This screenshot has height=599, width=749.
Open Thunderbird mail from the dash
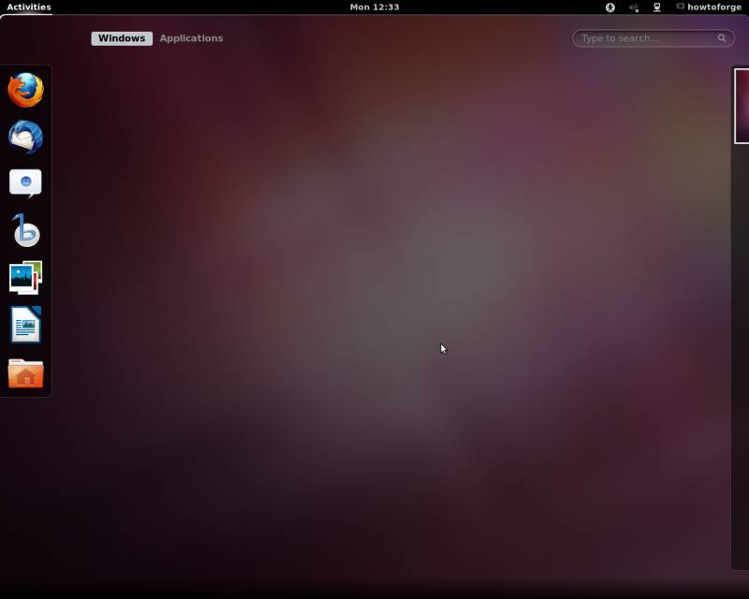[26, 137]
